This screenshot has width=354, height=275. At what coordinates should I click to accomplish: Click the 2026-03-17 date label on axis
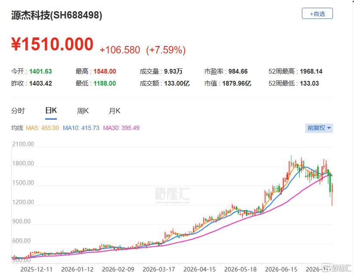159,269
